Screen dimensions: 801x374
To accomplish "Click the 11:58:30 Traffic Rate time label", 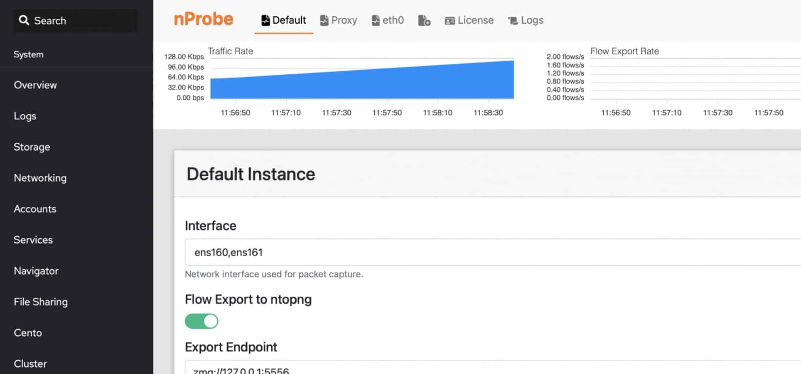I will (488, 113).
